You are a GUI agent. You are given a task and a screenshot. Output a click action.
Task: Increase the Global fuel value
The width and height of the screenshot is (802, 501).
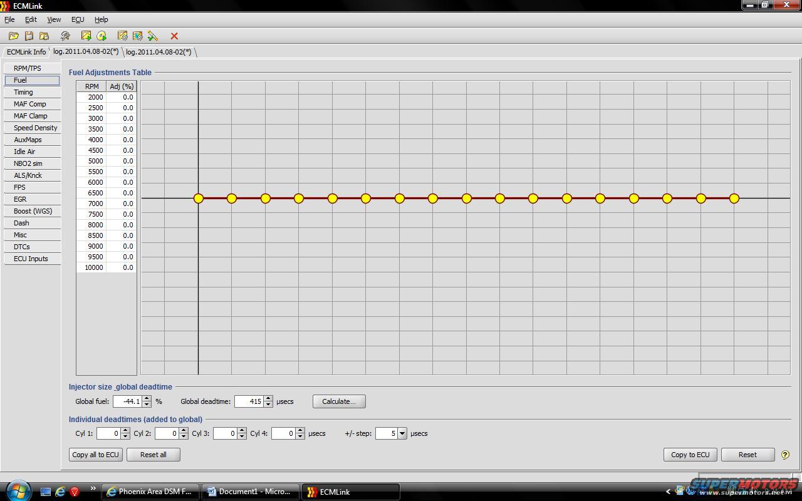click(147, 398)
